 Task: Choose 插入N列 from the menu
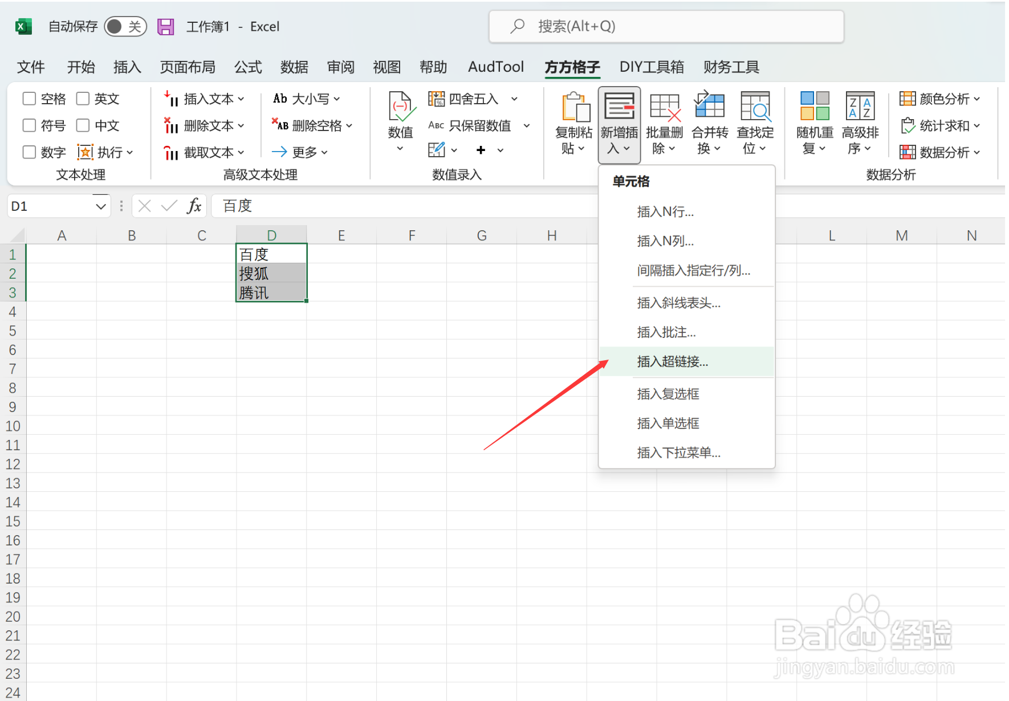tap(686, 241)
